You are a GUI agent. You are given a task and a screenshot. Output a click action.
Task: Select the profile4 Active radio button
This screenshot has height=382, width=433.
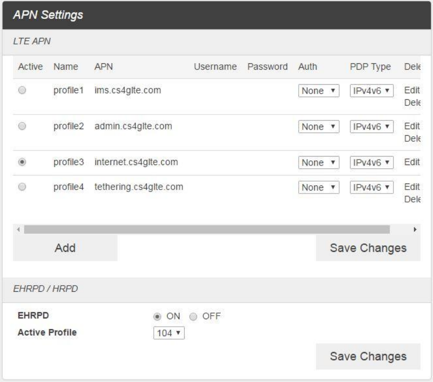pos(22,187)
